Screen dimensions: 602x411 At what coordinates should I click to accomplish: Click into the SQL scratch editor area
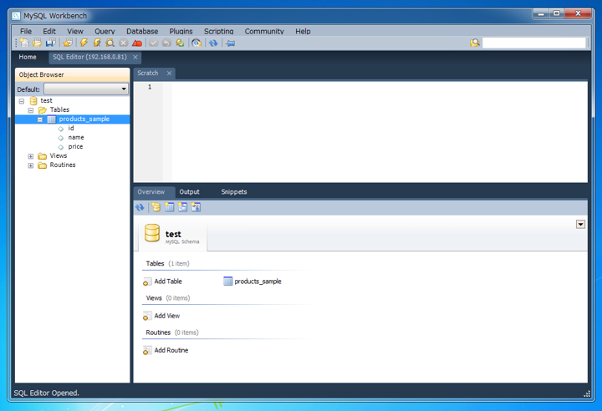380,132
